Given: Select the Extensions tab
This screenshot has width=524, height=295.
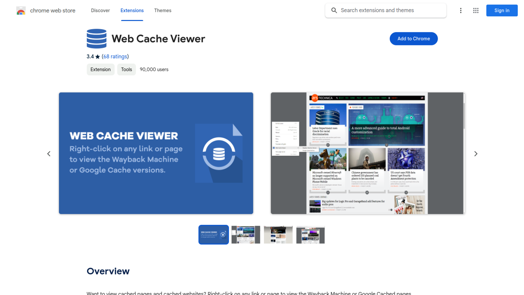Looking at the screenshot, I should coord(132,10).
